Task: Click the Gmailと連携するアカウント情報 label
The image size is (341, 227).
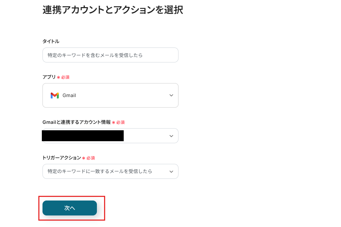Action: click(x=76, y=122)
